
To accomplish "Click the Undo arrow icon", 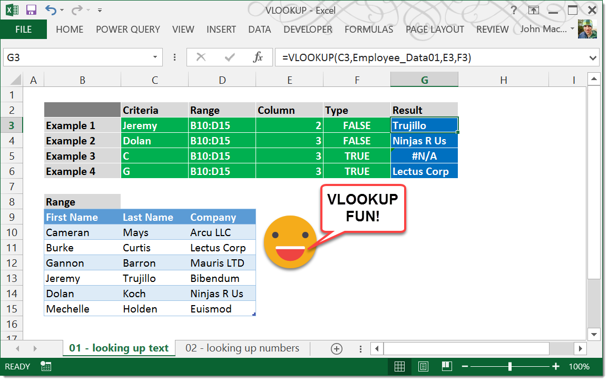I will pos(51,9).
